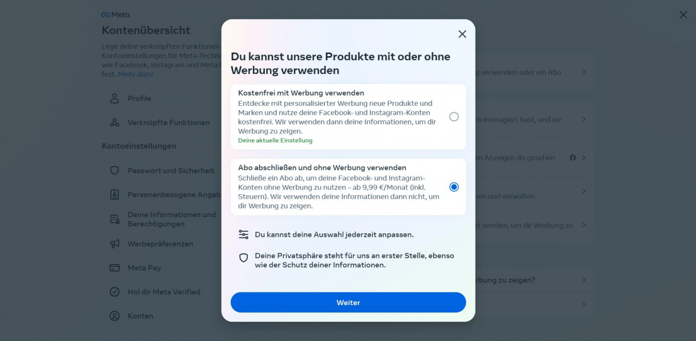Click the Passwort und Sicherheit shield icon
This screenshot has height=341, width=696.
pos(115,171)
